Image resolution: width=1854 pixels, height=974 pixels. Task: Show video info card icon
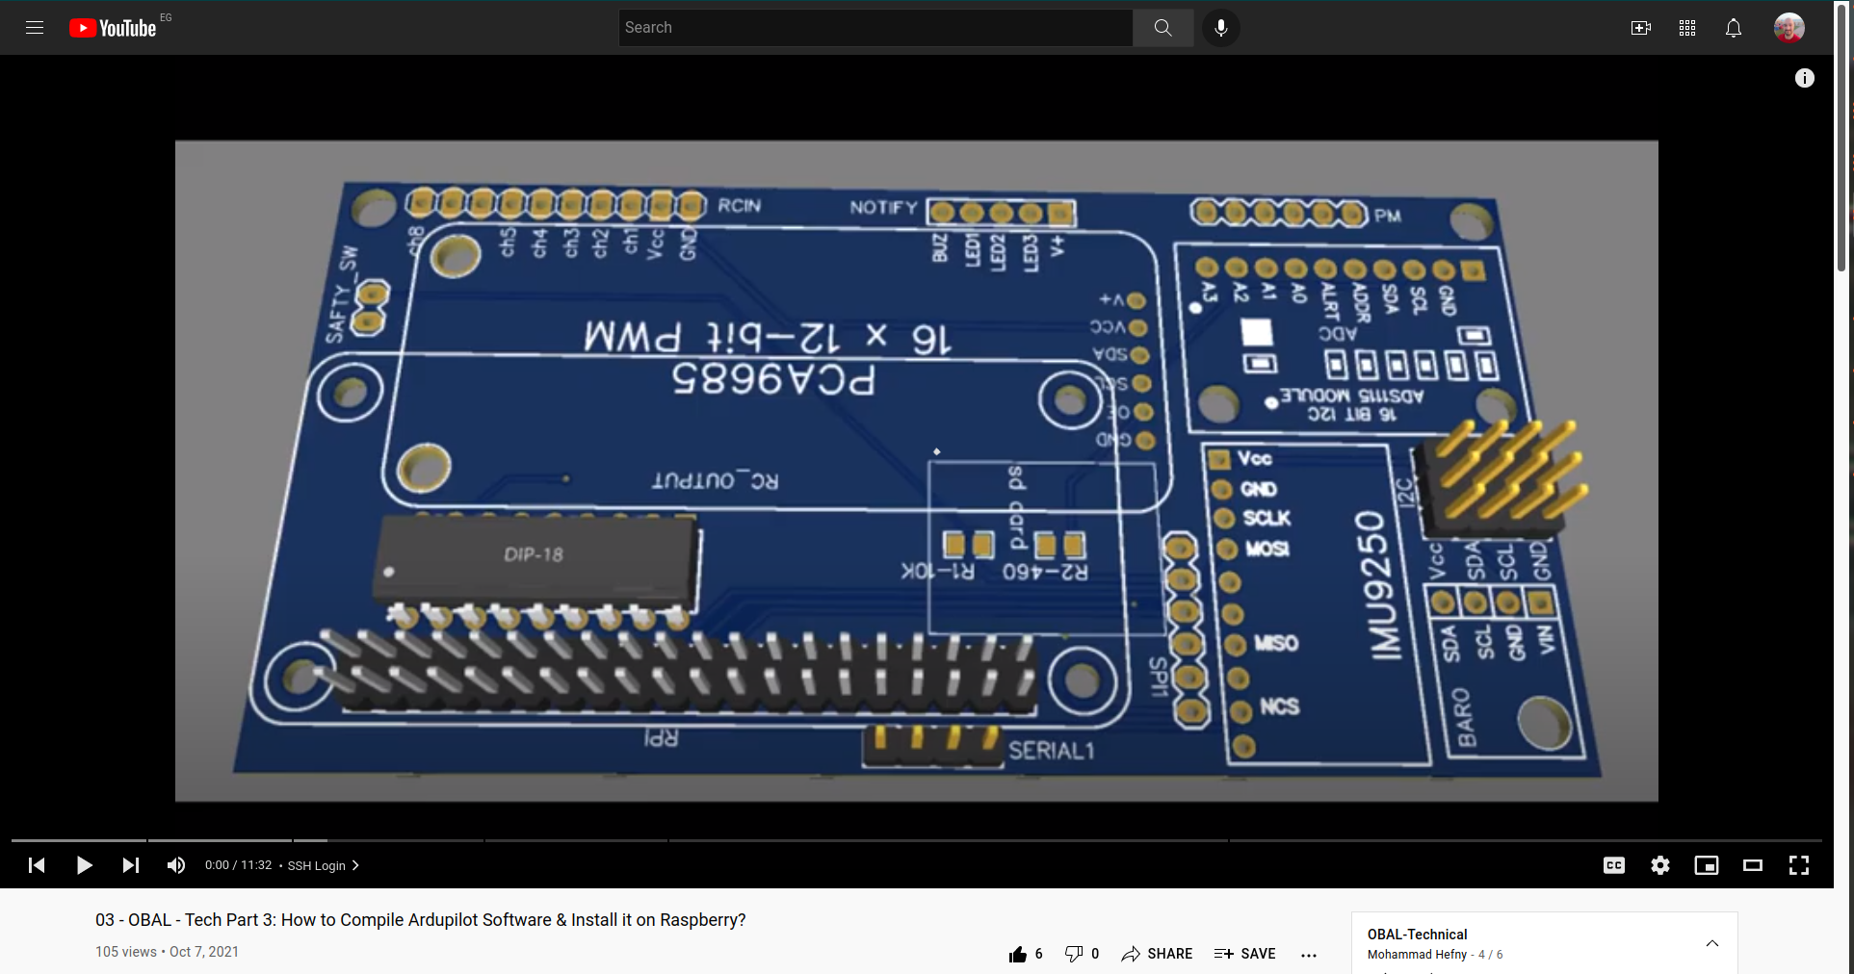pos(1805,78)
